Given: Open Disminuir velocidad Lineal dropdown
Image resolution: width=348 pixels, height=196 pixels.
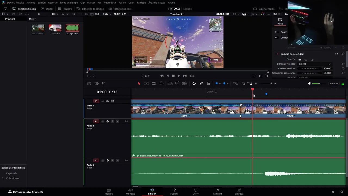Looking at the screenshot, I should 315,64.
